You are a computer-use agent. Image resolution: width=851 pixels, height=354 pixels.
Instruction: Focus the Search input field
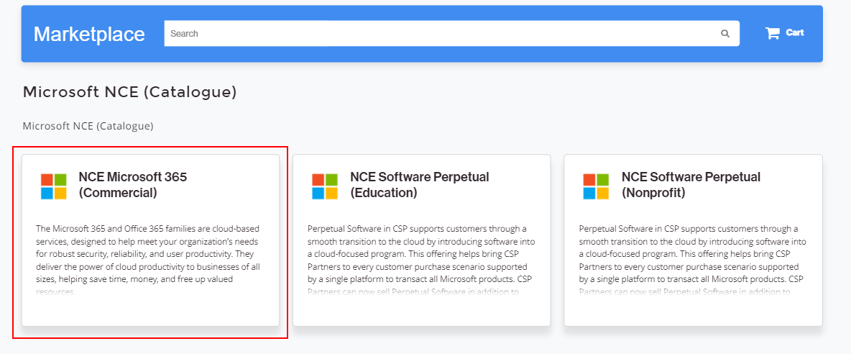(x=438, y=34)
